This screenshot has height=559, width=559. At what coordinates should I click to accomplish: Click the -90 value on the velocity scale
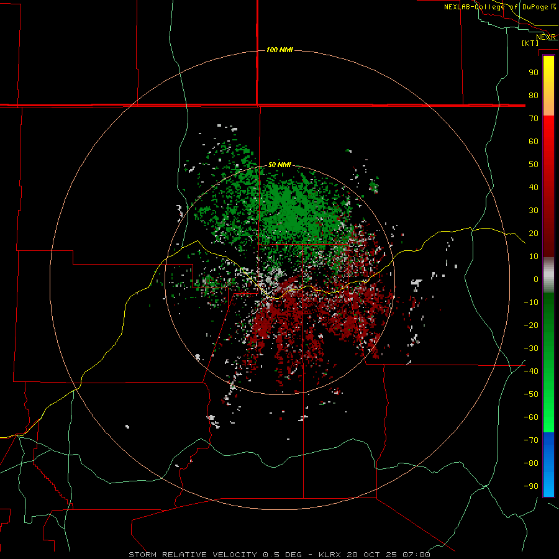[x=531, y=486]
